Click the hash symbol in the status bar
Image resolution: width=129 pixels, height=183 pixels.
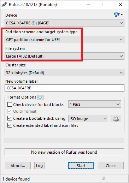point(104,179)
